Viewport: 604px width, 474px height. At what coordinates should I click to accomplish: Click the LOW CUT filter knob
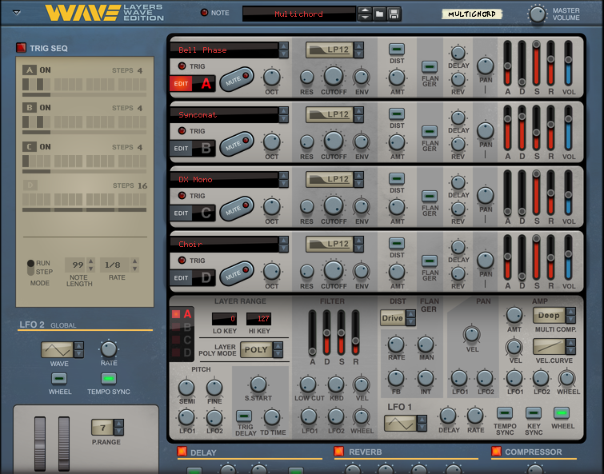coord(308,384)
